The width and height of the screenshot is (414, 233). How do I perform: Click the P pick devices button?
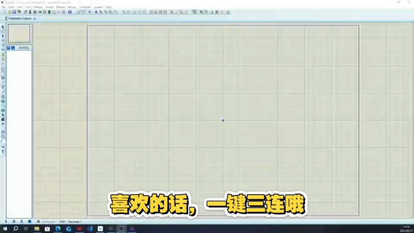pyautogui.click(x=8, y=48)
